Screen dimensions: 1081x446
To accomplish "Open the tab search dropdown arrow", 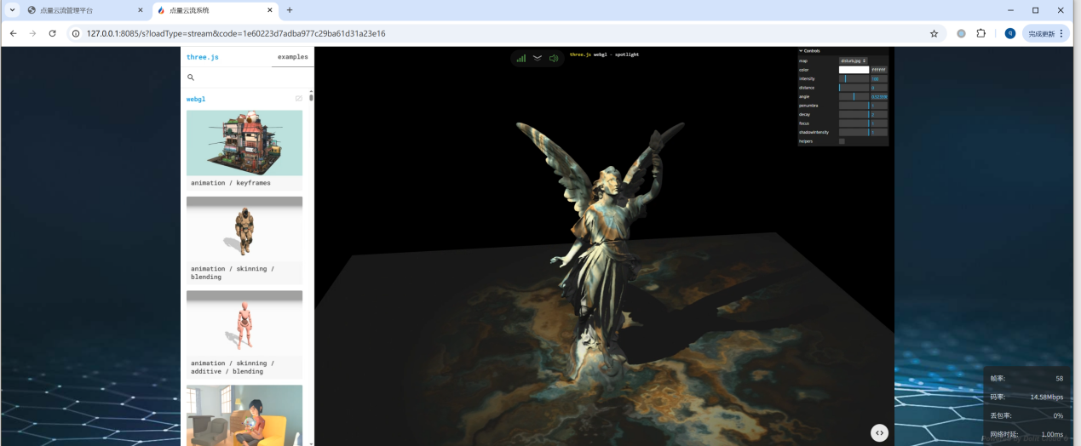I will [12, 10].
